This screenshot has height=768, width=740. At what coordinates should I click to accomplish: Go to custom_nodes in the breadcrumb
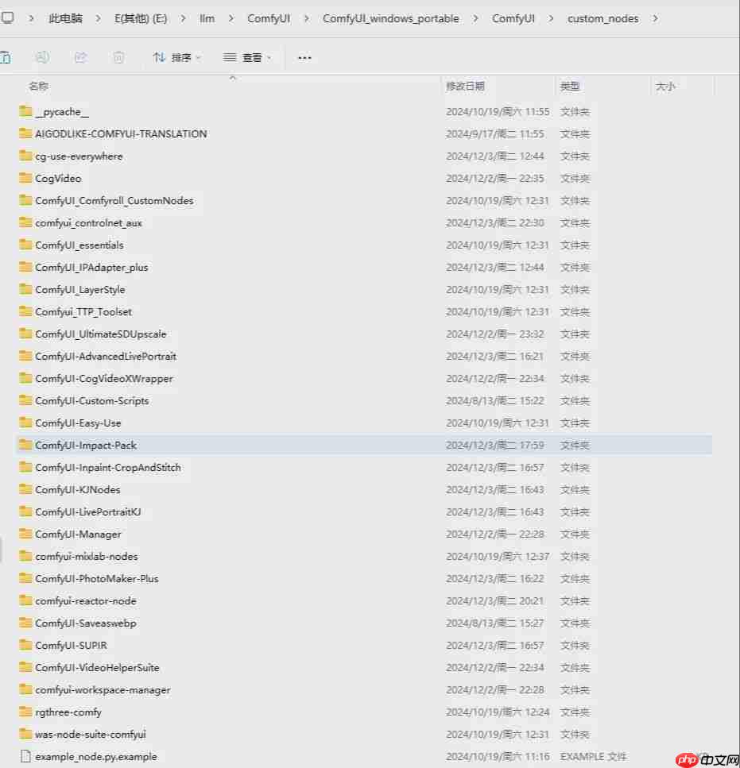602,18
